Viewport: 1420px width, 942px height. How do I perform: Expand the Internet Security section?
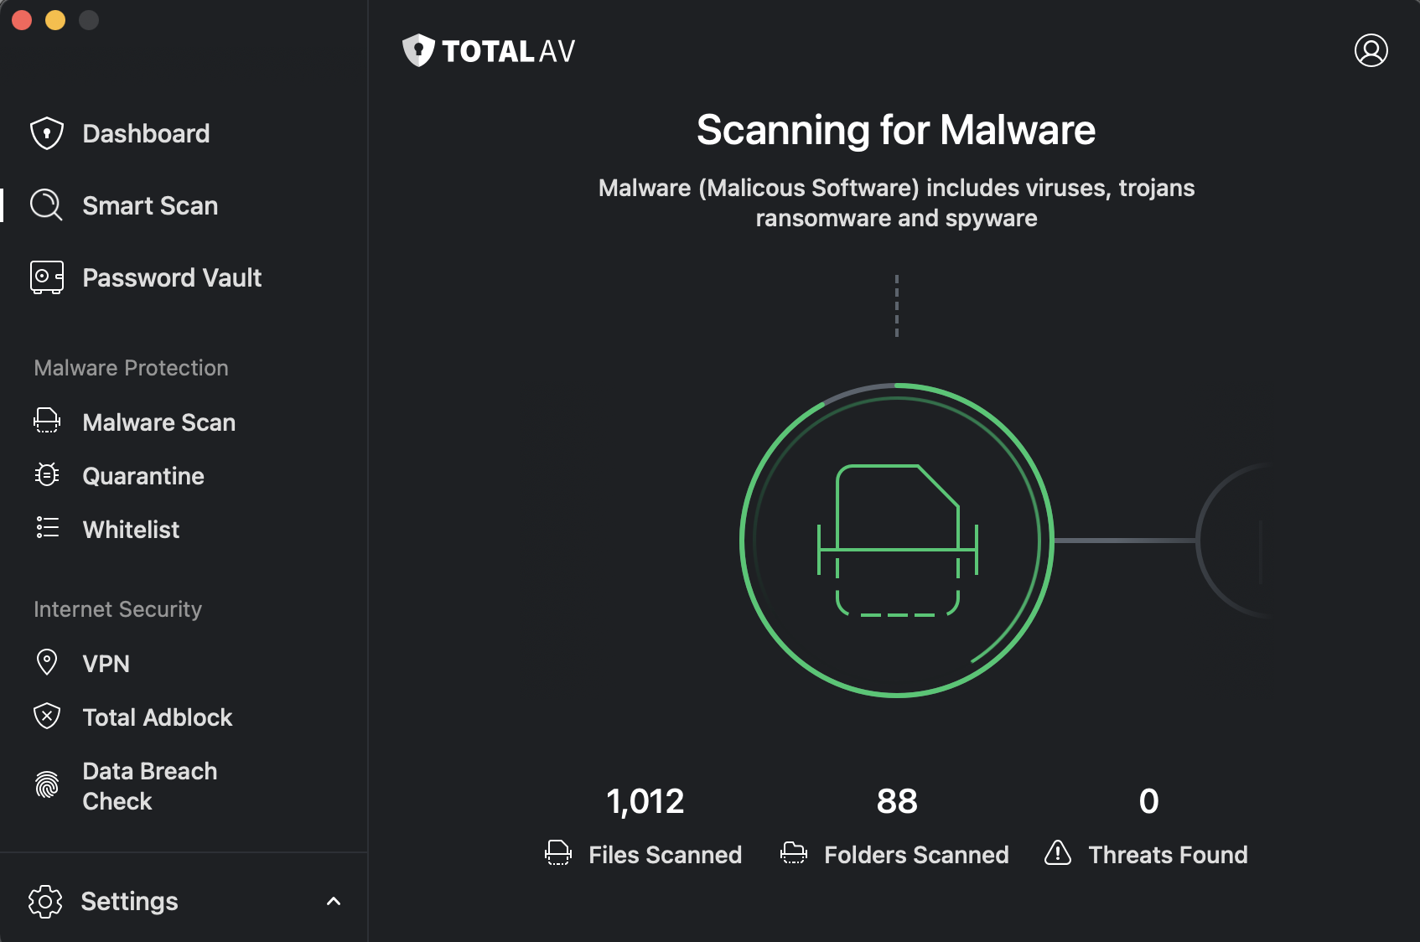117,609
